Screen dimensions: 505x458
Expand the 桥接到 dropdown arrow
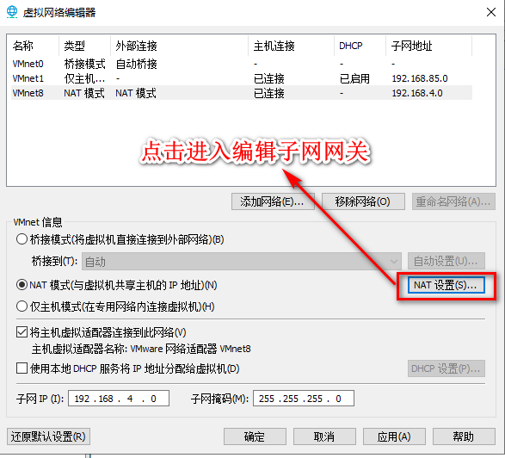click(x=393, y=262)
